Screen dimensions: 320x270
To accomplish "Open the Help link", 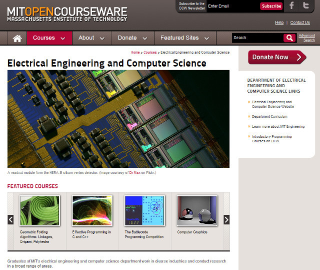I will [x=279, y=23].
